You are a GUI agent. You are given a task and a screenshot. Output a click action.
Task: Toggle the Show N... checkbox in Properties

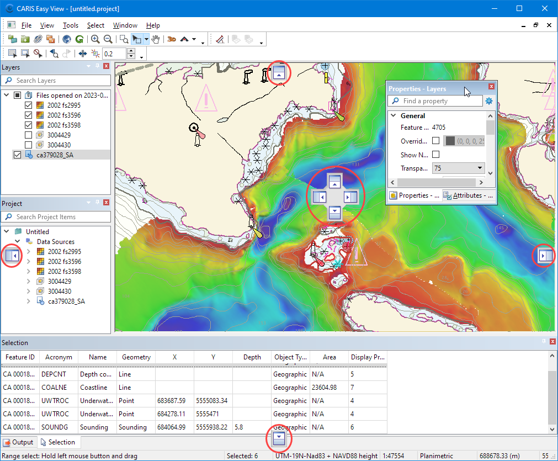point(436,155)
